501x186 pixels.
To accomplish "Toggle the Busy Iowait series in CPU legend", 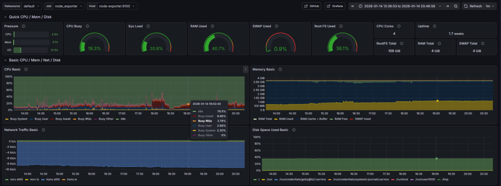I will [63, 119].
